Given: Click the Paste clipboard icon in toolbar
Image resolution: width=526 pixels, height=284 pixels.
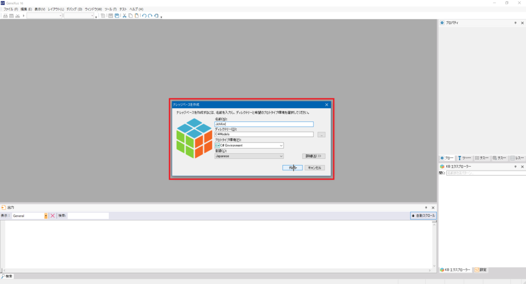Looking at the screenshot, I should pos(136,16).
